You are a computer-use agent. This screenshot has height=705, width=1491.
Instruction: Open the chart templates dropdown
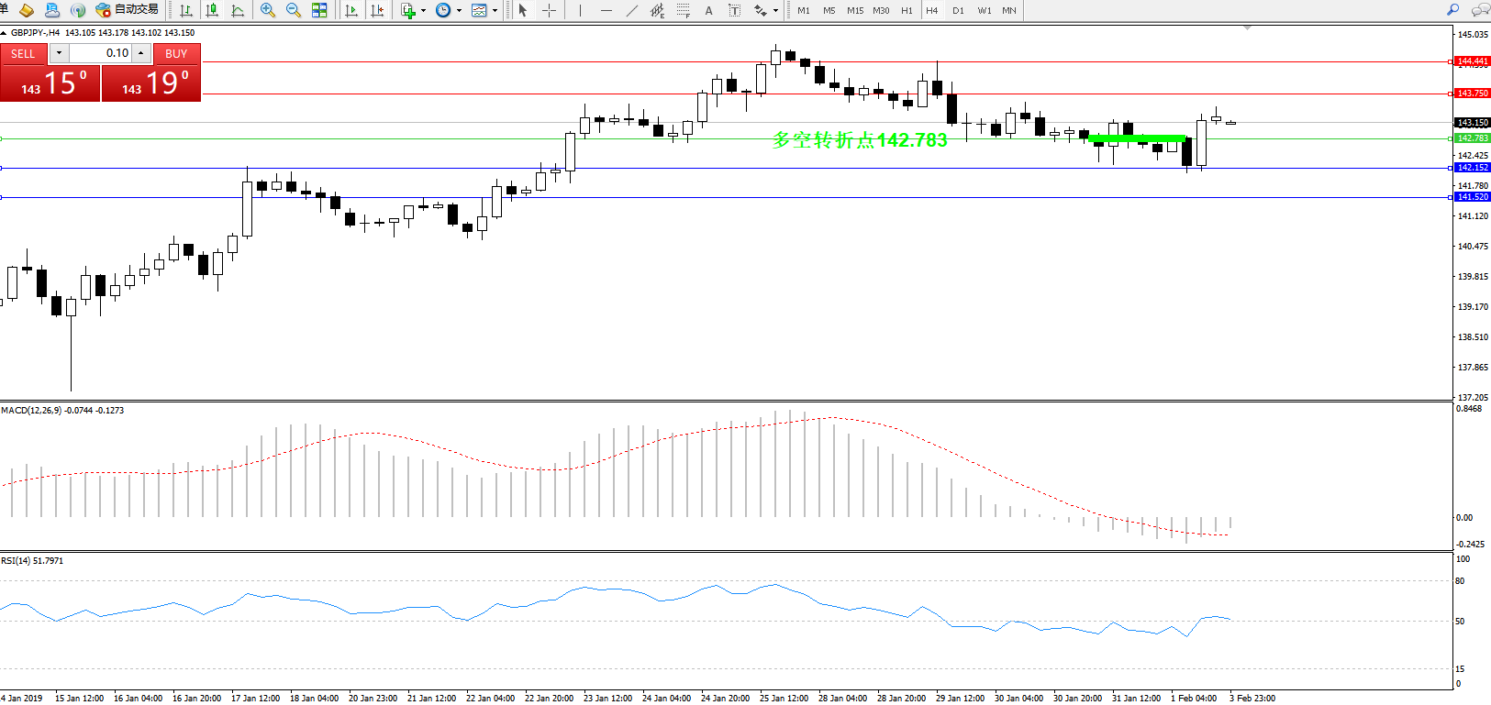tap(495, 11)
